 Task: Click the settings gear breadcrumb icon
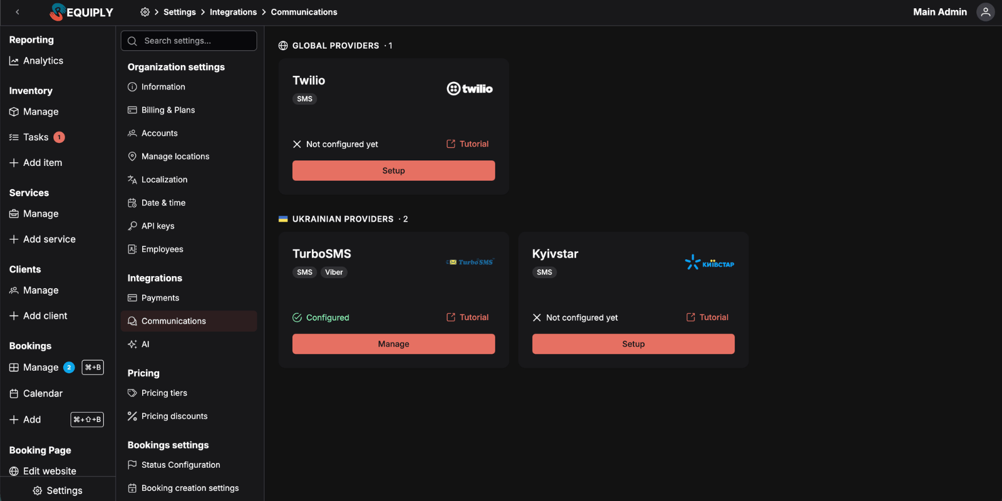145,12
